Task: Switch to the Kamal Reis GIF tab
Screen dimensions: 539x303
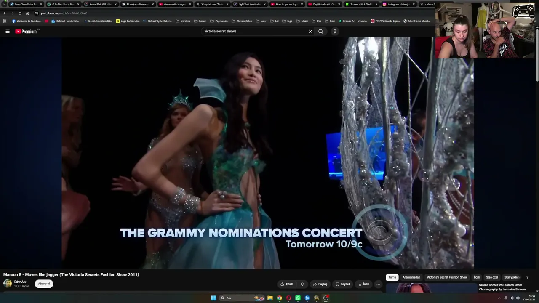Action: pos(100,4)
